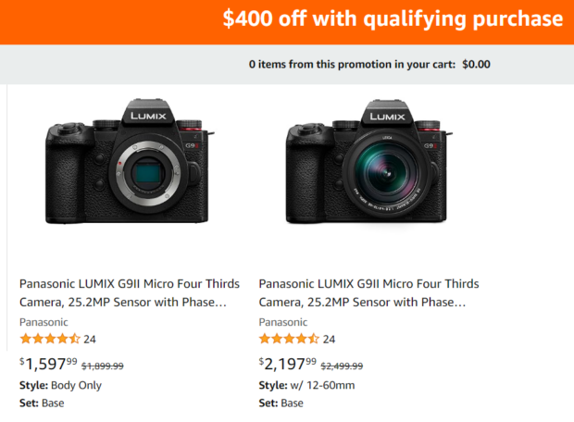Click the promotion cart total $0.00

(x=476, y=65)
